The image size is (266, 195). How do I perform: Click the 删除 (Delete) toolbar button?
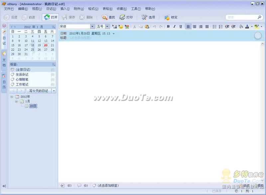click(x=86, y=17)
